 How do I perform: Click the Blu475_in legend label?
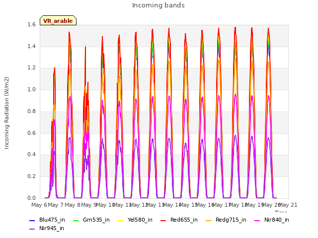pyautogui.click(x=52, y=220)
